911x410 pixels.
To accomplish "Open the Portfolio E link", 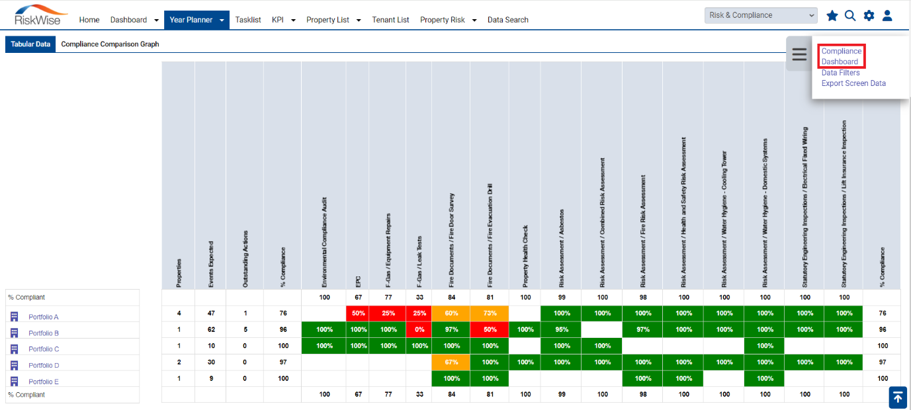I will [44, 382].
